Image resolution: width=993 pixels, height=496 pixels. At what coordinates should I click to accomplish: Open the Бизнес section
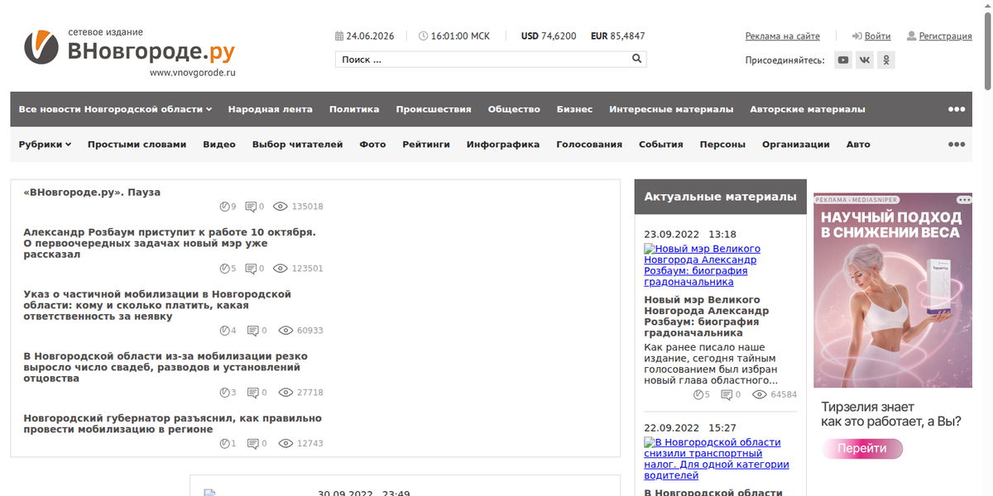coord(574,109)
